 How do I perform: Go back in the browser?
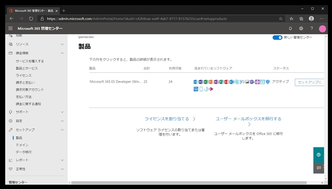click(11, 19)
